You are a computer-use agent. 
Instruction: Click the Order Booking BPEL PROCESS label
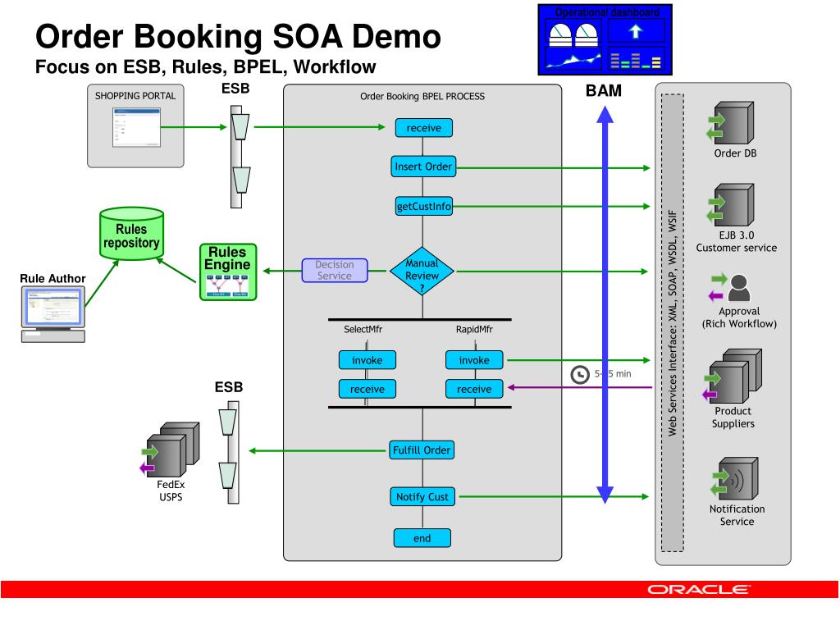pos(422,97)
